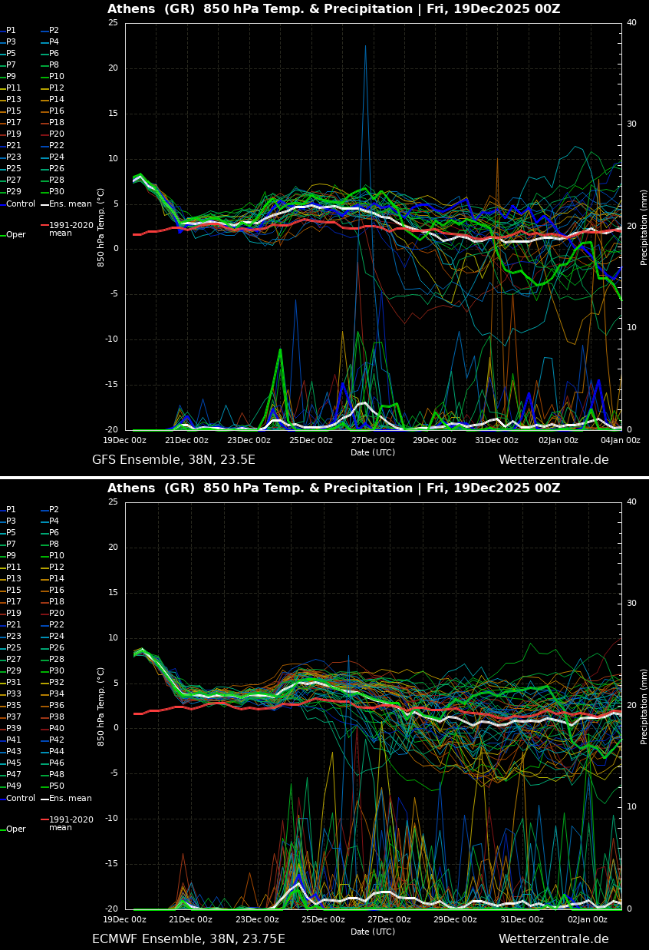The image size is (649, 950).
Task: Select the Control legend entry in GFS chart
Action: pyautogui.click(x=20, y=204)
